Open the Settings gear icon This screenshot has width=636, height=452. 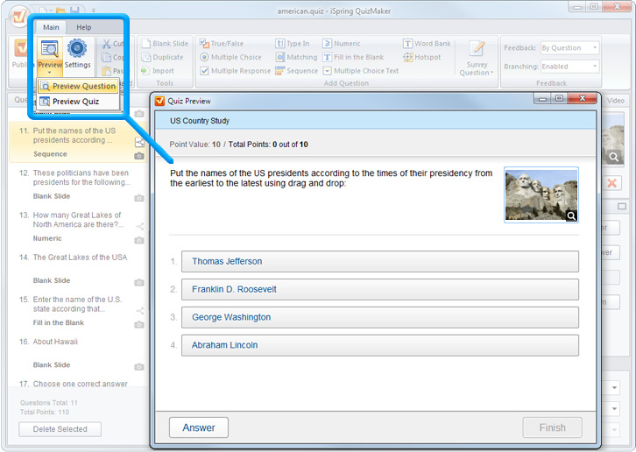[77, 49]
